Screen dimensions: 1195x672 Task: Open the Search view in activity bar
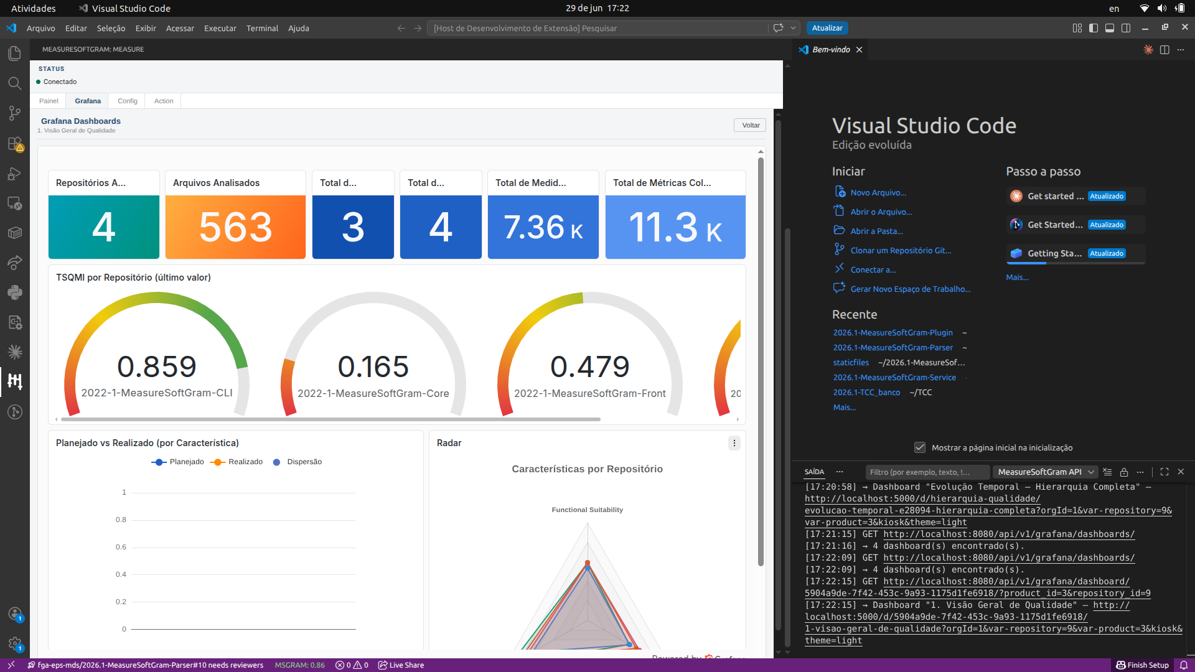tap(15, 83)
